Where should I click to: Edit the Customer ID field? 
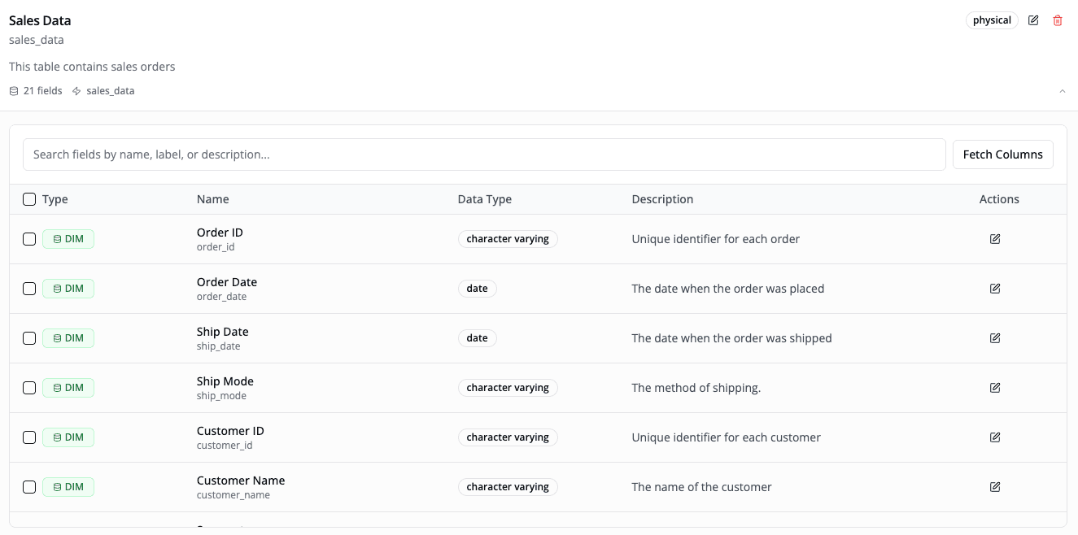[x=994, y=437]
